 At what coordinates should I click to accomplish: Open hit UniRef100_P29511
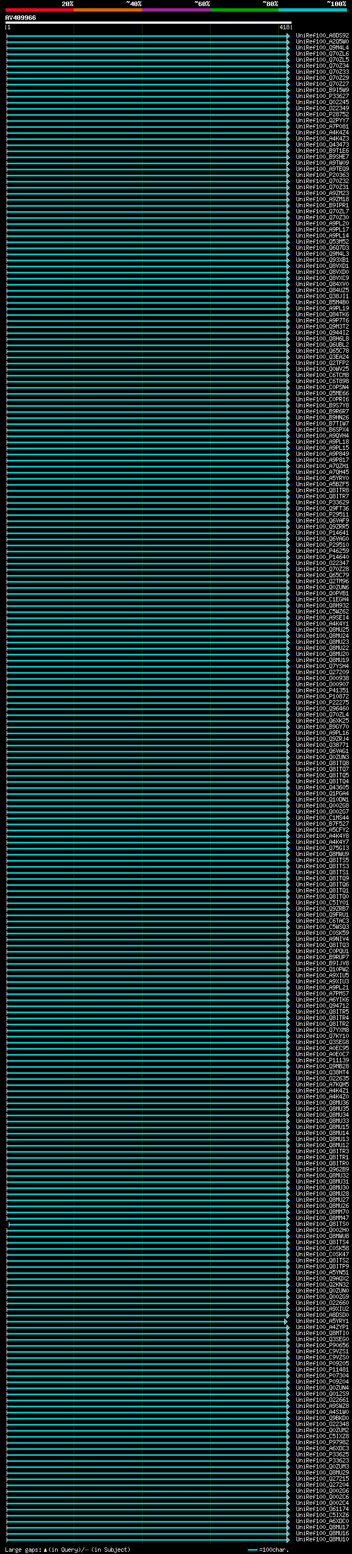(x=322, y=514)
